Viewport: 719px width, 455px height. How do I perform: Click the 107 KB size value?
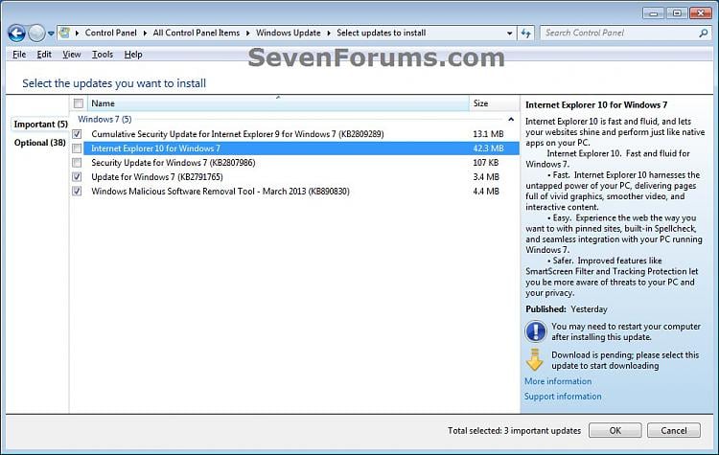(486, 163)
